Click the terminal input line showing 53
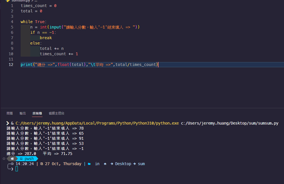This screenshot has width=284, height=184. pos(45,143)
